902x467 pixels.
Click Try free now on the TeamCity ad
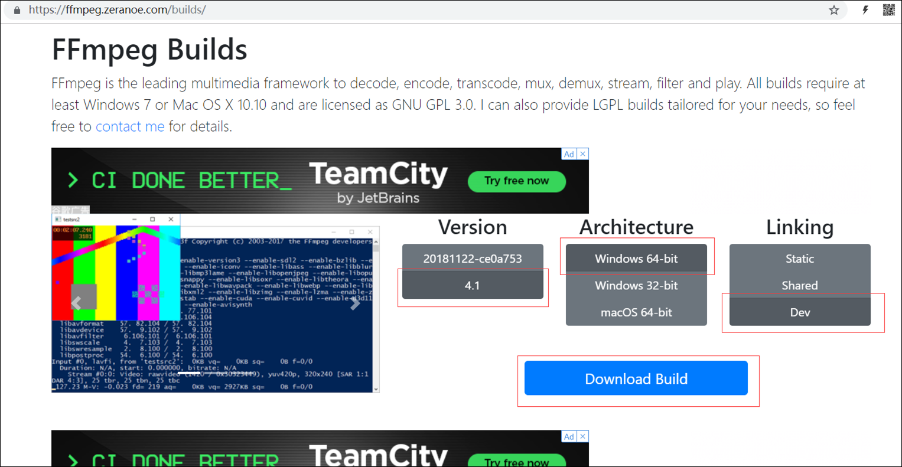(x=516, y=181)
